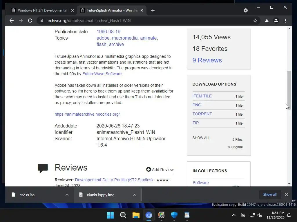Open Chrome experiments flask icon

[x=267, y=21]
